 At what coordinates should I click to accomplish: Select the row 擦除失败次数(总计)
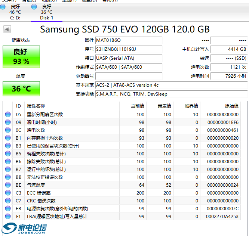[122, 161]
